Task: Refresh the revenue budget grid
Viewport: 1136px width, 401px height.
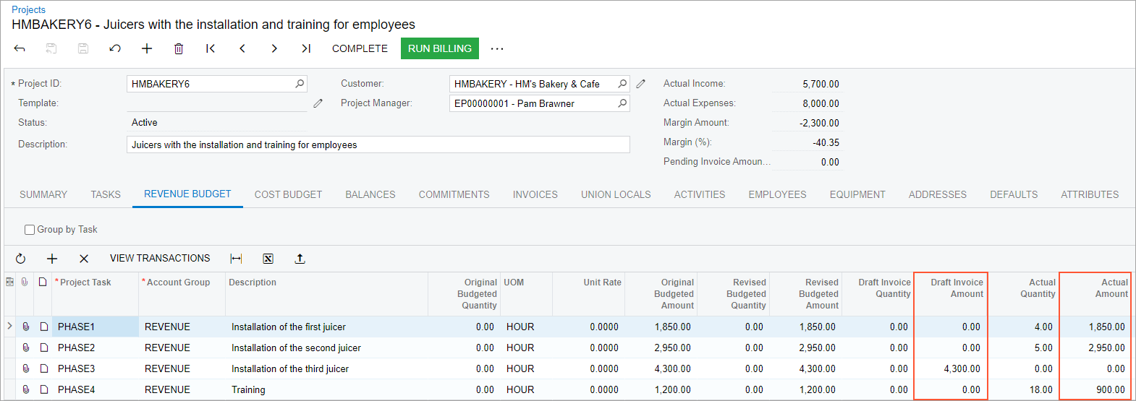Action: [20, 259]
